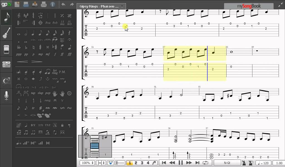Set dynamics to mf
The width and height of the screenshot is (285, 167).
point(48,54)
